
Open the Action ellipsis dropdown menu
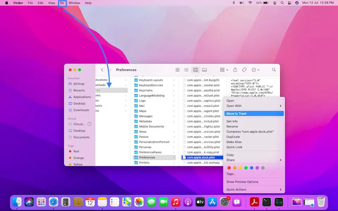[x=256, y=70]
